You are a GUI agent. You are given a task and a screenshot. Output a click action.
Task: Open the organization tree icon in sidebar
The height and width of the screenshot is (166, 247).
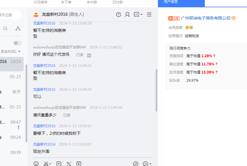(18, 28)
